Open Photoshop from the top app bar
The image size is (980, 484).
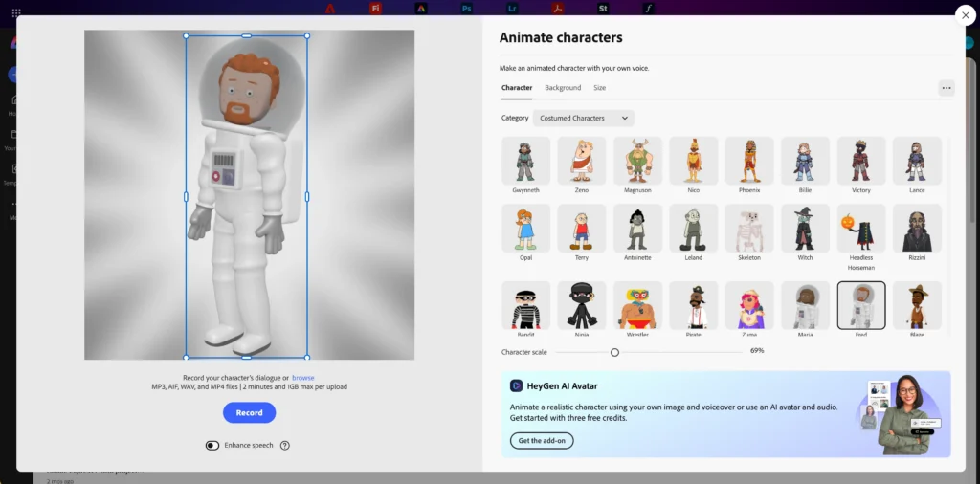point(466,8)
